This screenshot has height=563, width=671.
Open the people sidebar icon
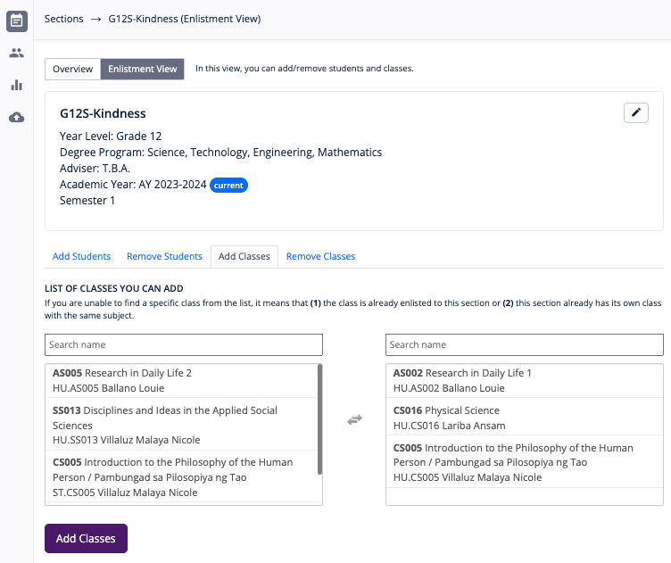point(16,53)
